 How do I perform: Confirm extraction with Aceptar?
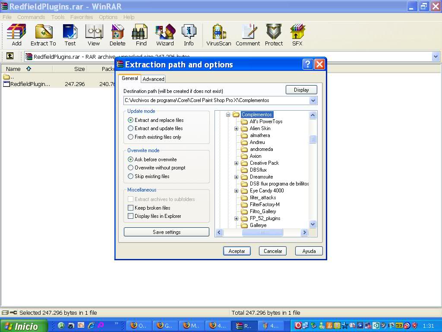pyautogui.click(x=237, y=251)
